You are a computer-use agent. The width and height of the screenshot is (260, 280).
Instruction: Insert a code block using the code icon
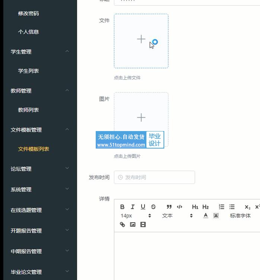coord(180,207)
